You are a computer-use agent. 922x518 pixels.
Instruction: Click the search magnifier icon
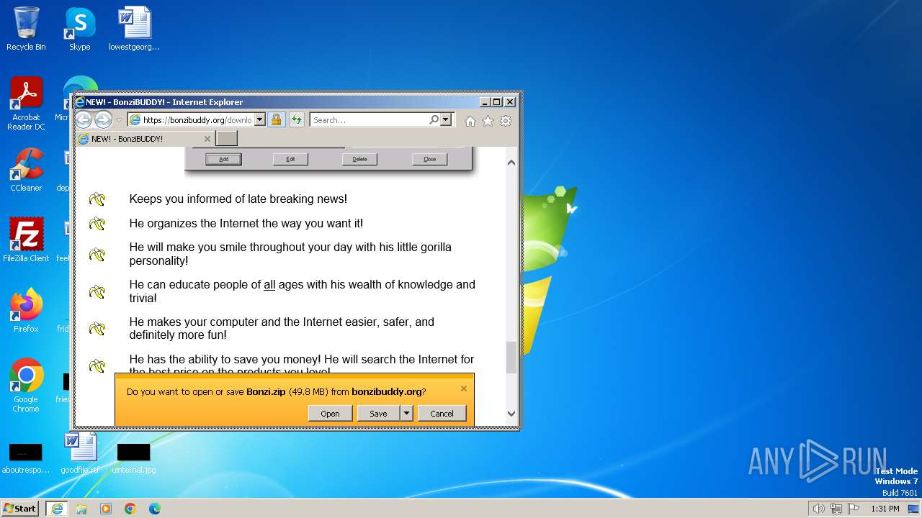point(434,120)
